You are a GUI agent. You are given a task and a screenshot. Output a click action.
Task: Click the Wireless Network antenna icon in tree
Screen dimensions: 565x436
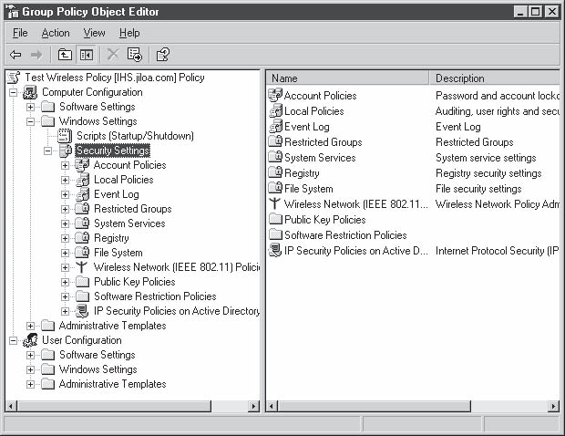pyautogui.click(x=81, y=267)
